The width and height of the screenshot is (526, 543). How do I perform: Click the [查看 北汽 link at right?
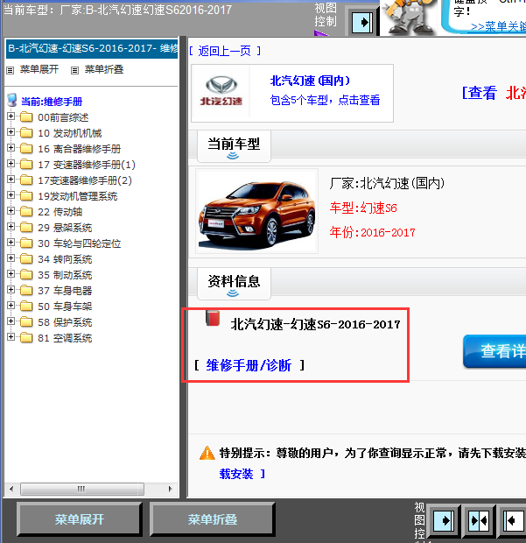pyautogui.click(x=494, y=93)
